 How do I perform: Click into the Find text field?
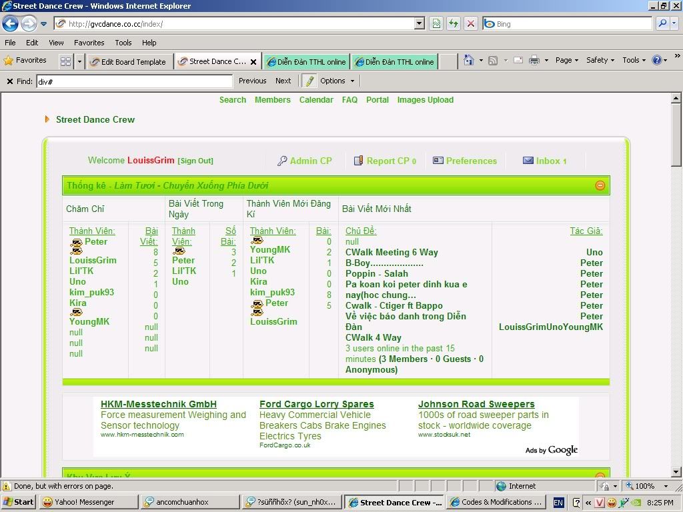(x=133, y=81)
